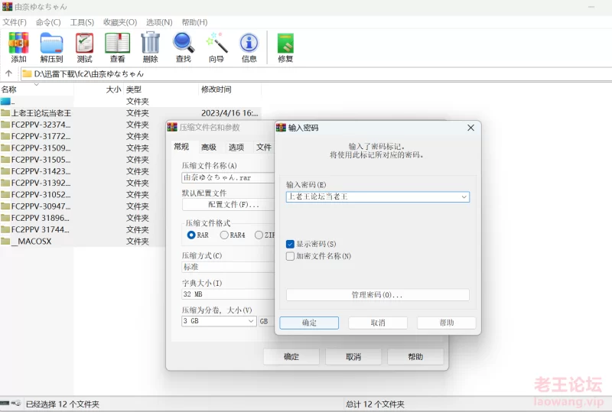Open the 命令(C) menu

tap(48, 22)
